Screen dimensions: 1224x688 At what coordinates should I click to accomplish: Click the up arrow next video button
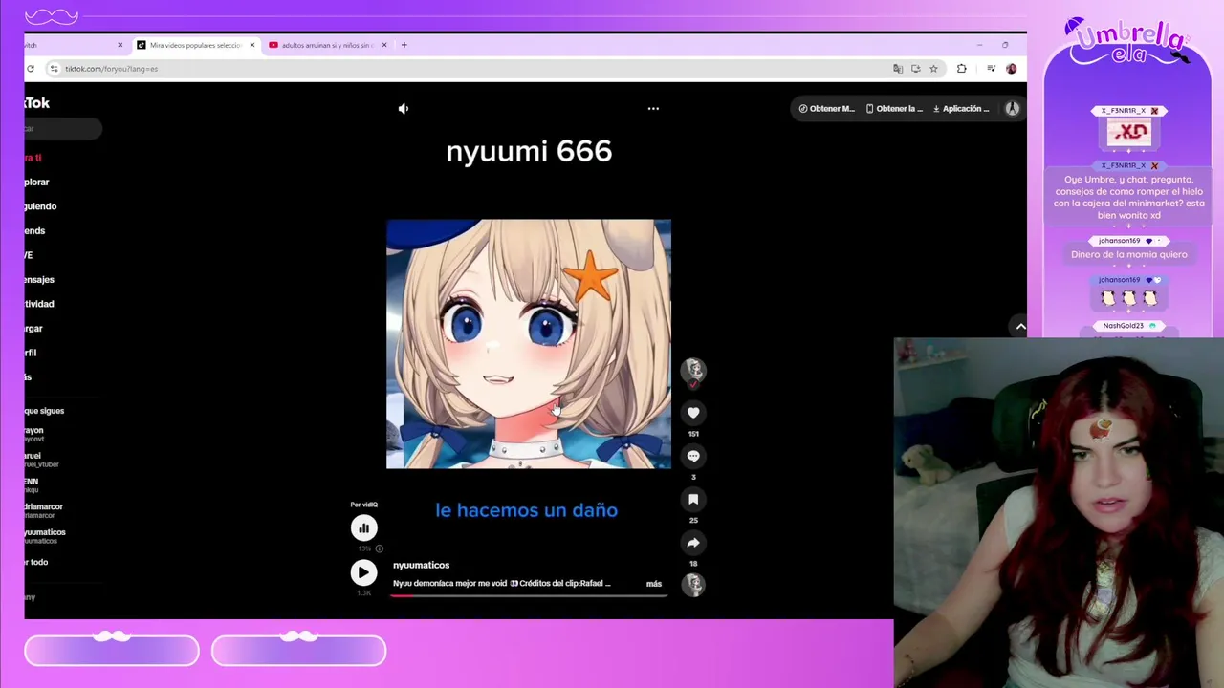pyautogui.click(x=1020, y=327)
